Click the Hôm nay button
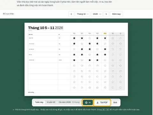This screenshot has height=115, width=153. click(116, 14)
